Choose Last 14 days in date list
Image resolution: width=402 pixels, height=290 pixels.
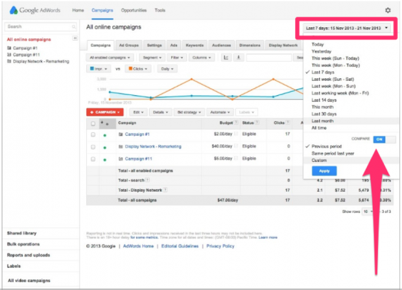coord(324,100)
